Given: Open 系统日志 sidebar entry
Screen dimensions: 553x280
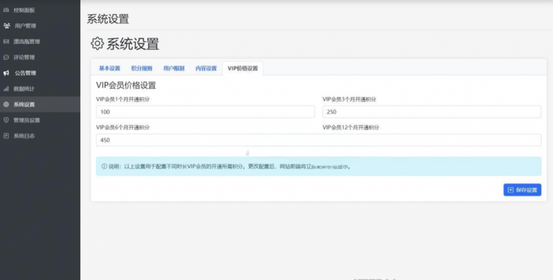Looking at the screenshot, I should (x=40, y=136).
